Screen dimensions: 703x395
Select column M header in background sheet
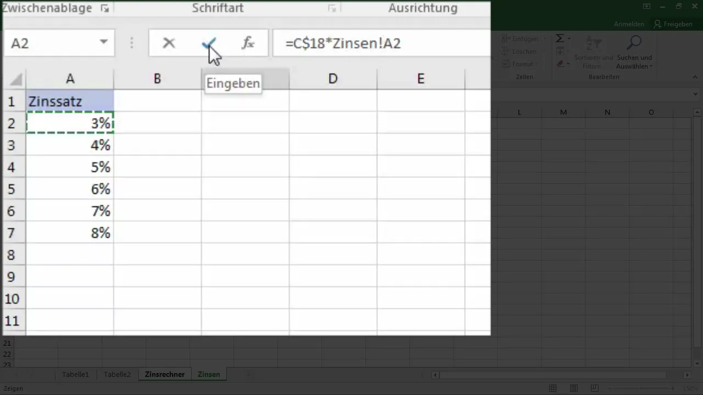click(x=563, y=112)
